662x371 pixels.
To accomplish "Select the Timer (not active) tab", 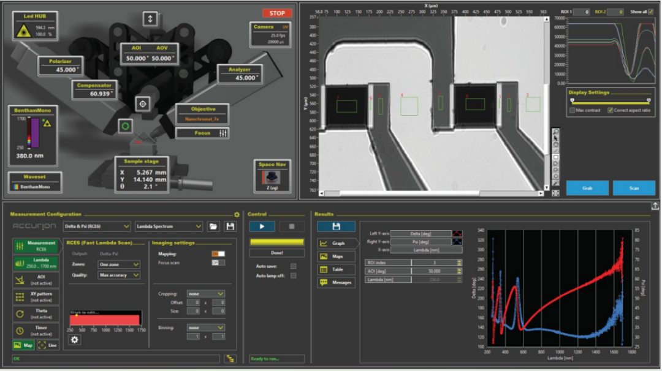I will coord(36,331).
